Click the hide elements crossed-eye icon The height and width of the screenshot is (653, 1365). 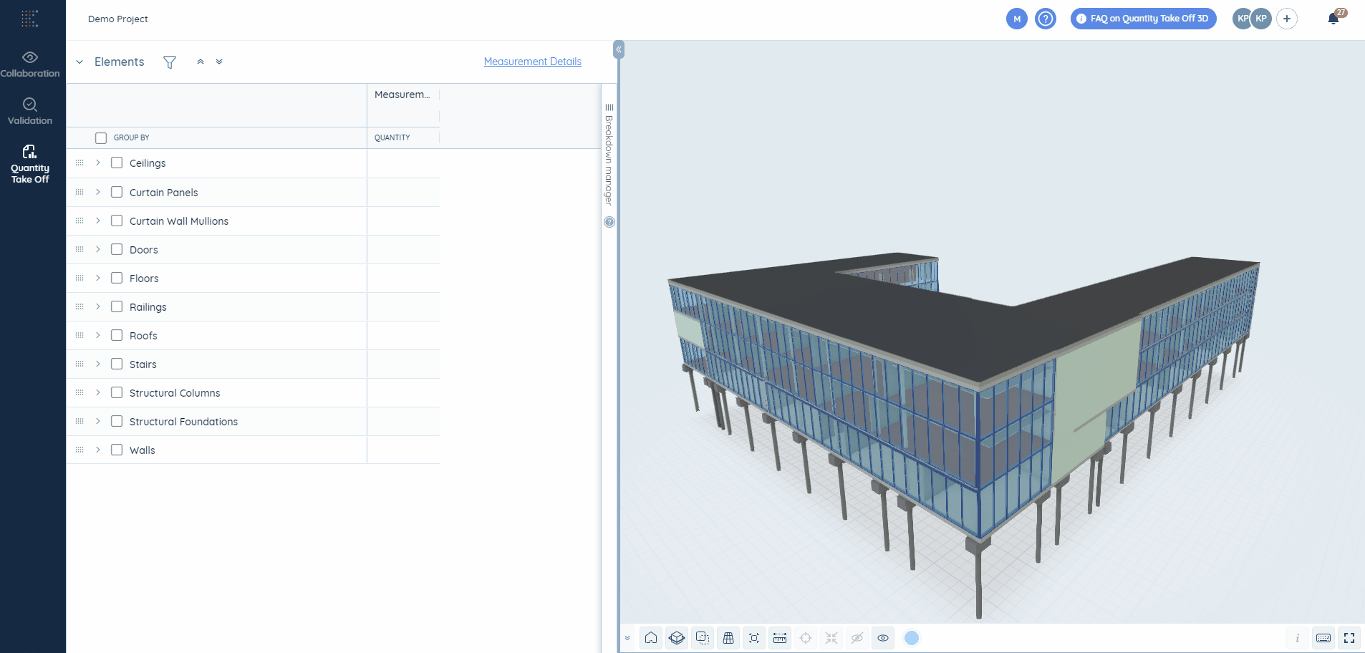tap(857, 638)
